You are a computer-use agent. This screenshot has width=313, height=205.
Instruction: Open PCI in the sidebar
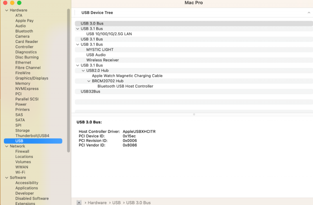pos(18,94)
